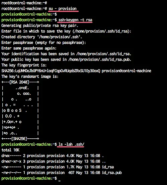Click the '..o=oE.' randomart row
Image resolution: width=167 pixels, height=185 pixels.
pos(20,88)
